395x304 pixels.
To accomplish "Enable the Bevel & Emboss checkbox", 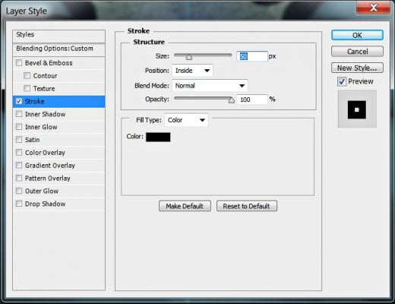I will pyautogui.click(x=19, y=62).
